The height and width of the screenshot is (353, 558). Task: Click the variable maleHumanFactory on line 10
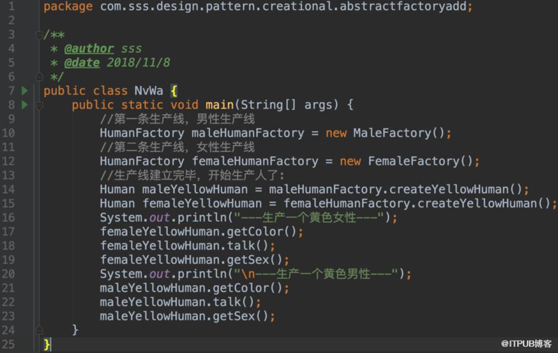coord(248,133)
